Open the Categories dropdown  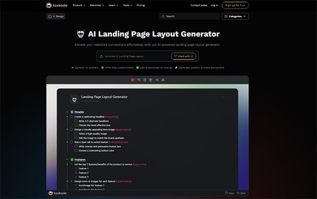coord(235,16)
